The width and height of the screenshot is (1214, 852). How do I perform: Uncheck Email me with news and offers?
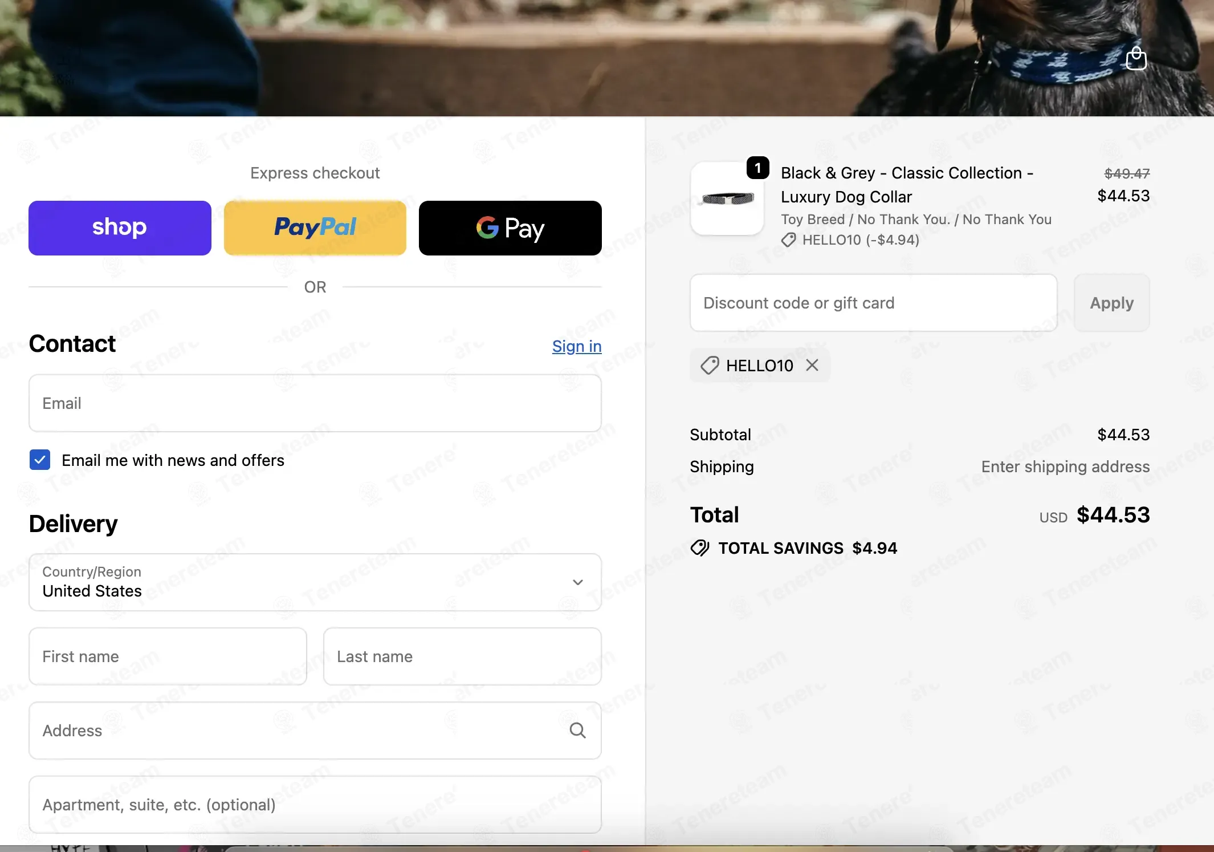tap(40, 460)
